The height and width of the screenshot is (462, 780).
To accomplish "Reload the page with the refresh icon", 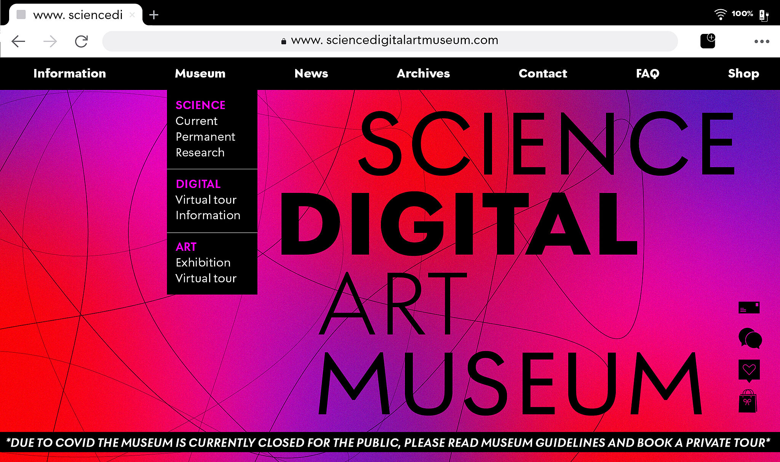I will click(x=81, y=41).
